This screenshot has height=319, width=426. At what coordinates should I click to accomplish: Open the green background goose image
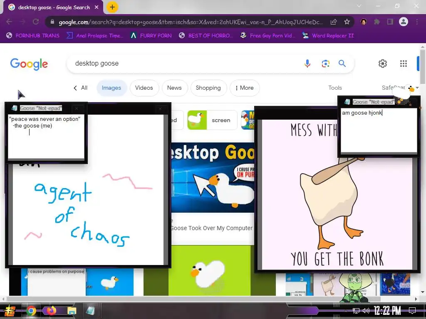click(210, 270)
